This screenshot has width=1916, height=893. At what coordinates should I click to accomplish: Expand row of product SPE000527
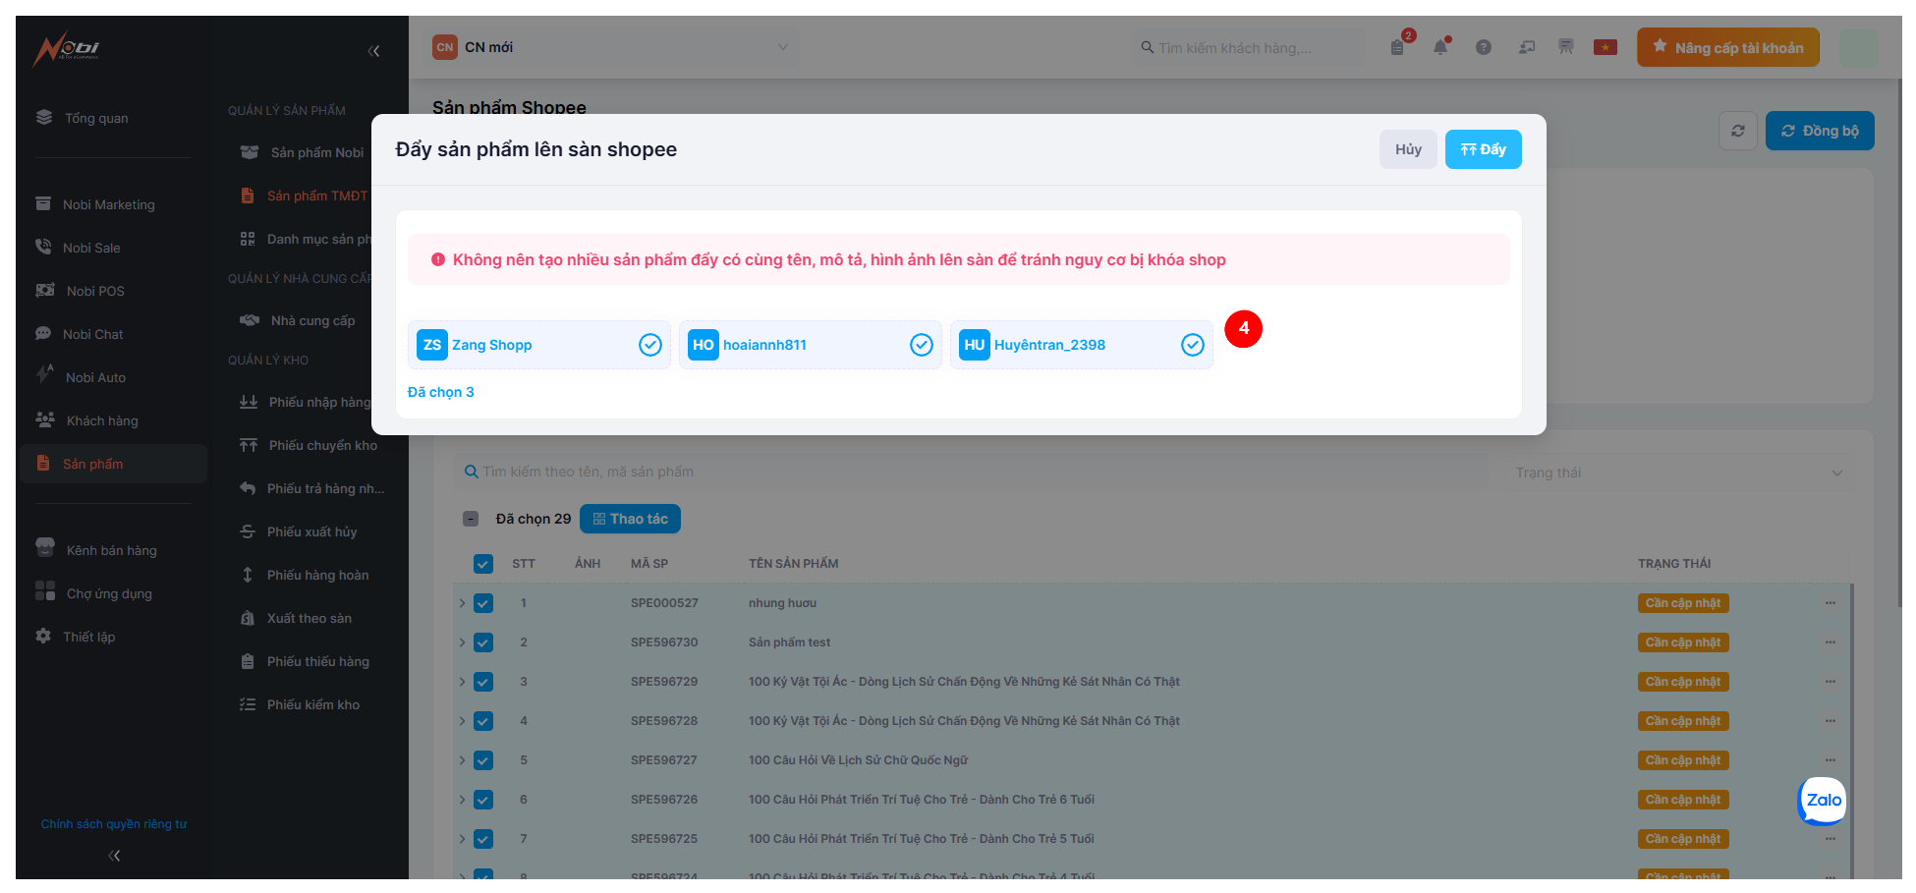[x=462, y=603]
